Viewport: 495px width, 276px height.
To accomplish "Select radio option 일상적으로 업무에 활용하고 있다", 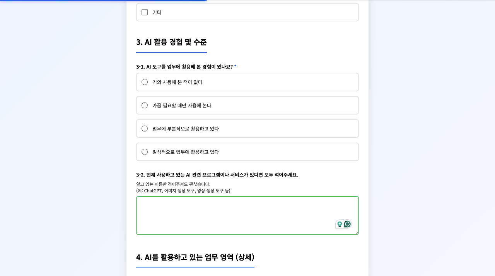I will (x=144, y=151).
